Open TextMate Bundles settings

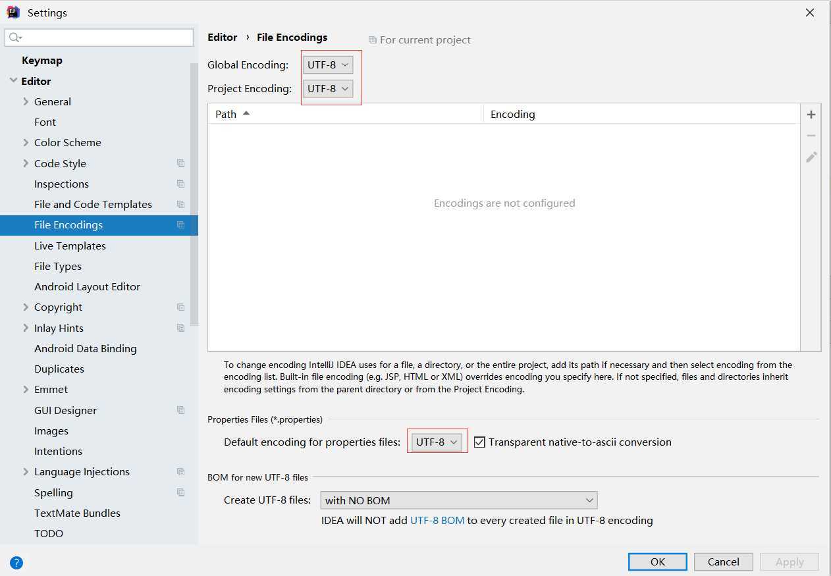(77, 513)
